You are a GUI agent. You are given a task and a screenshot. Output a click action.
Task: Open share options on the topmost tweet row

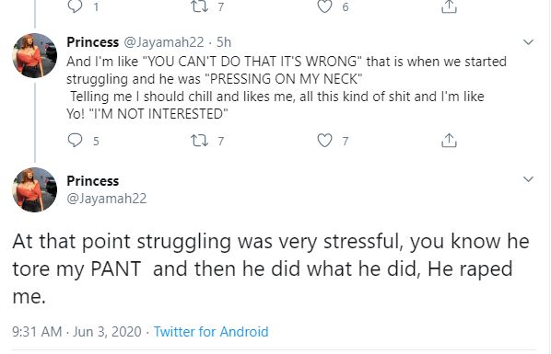pos(449,6)
